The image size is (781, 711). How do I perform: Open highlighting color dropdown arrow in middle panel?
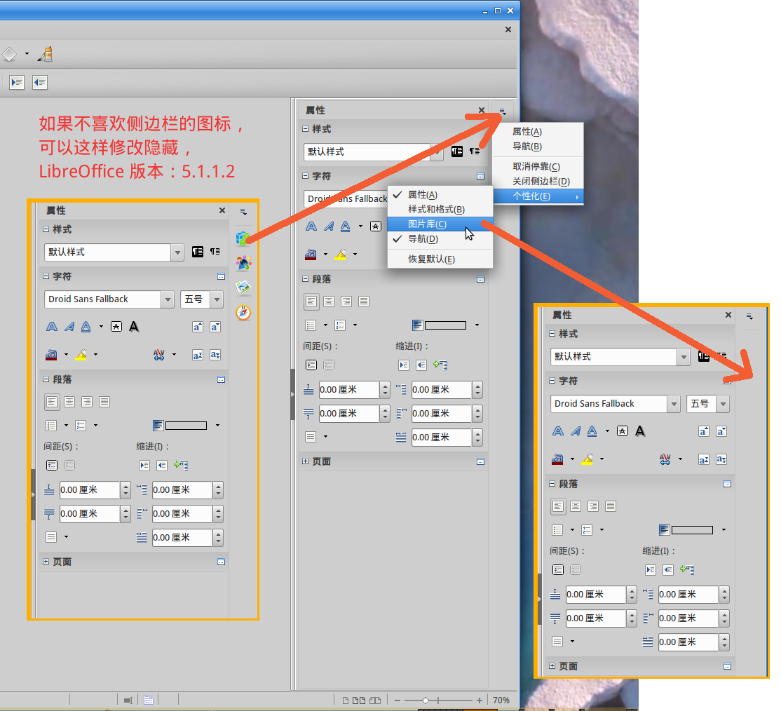pyautogui.click(x=355, y=255)
